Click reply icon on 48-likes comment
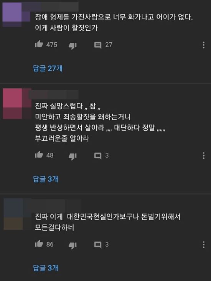The width and height of the screenshot is (211, 281). 98,156
